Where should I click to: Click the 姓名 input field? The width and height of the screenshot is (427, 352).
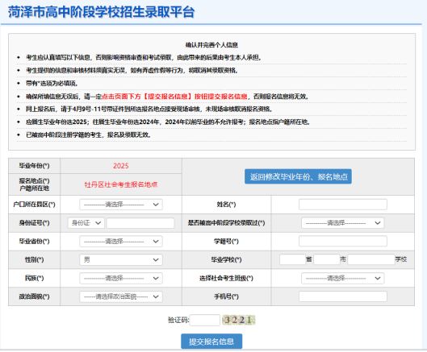(x=343, y=205)
